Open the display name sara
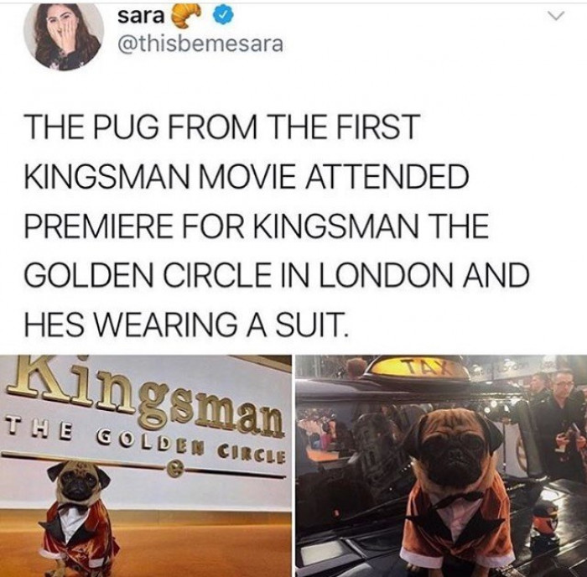This screenshot has height=577, width=587. [141, 16]
